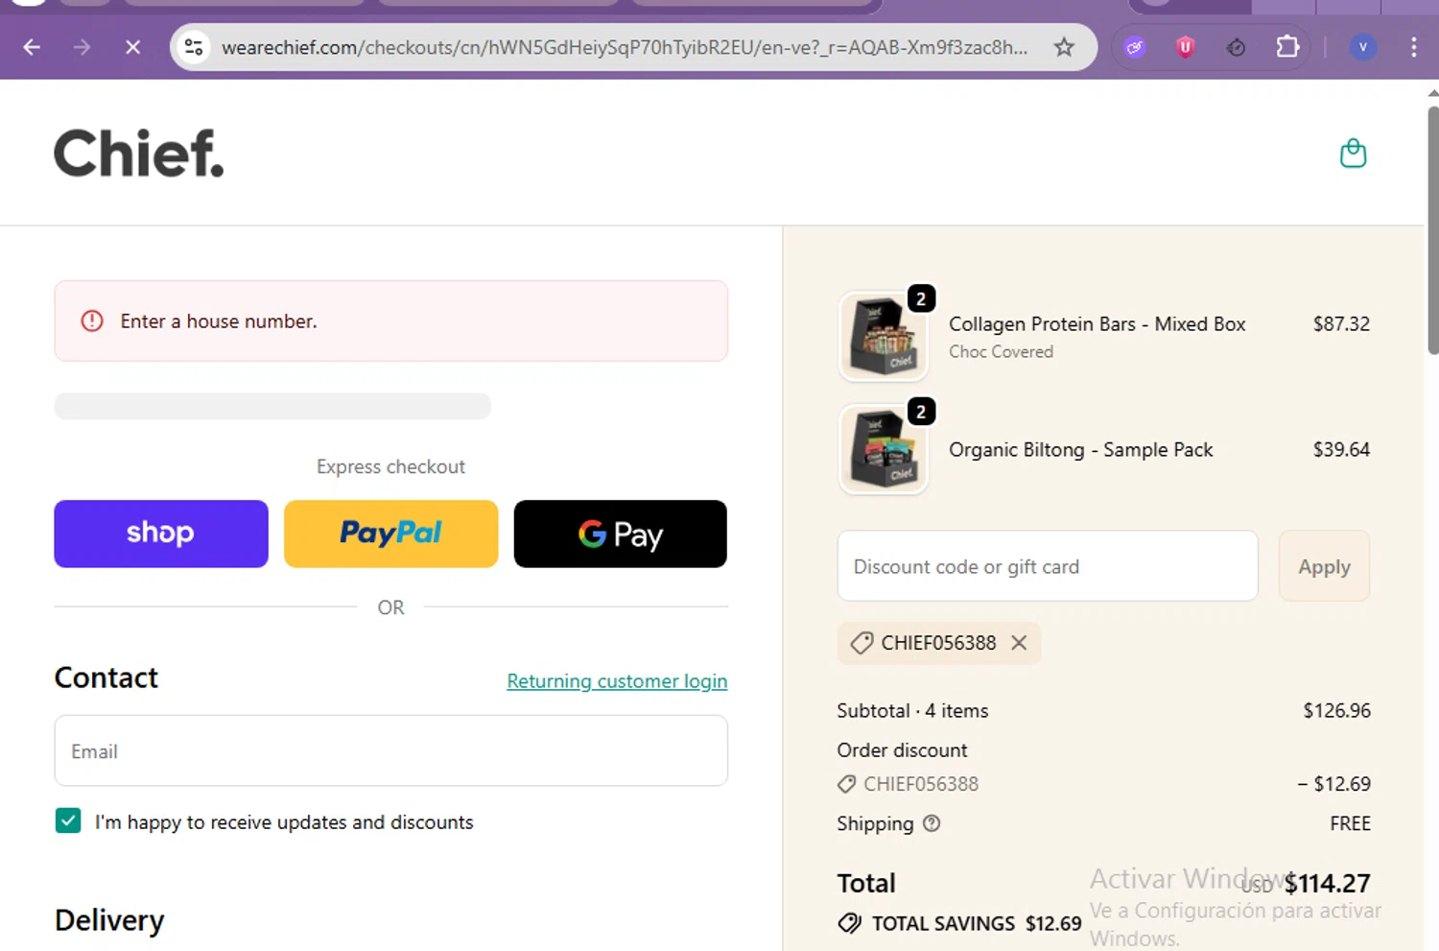This screenshot has width=1439, height=951.
Task: Click the $39.64 price
Action: (x=1341, y=450)
